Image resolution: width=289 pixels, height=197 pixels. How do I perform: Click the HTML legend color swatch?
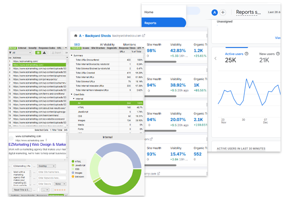tap(73, 161)
